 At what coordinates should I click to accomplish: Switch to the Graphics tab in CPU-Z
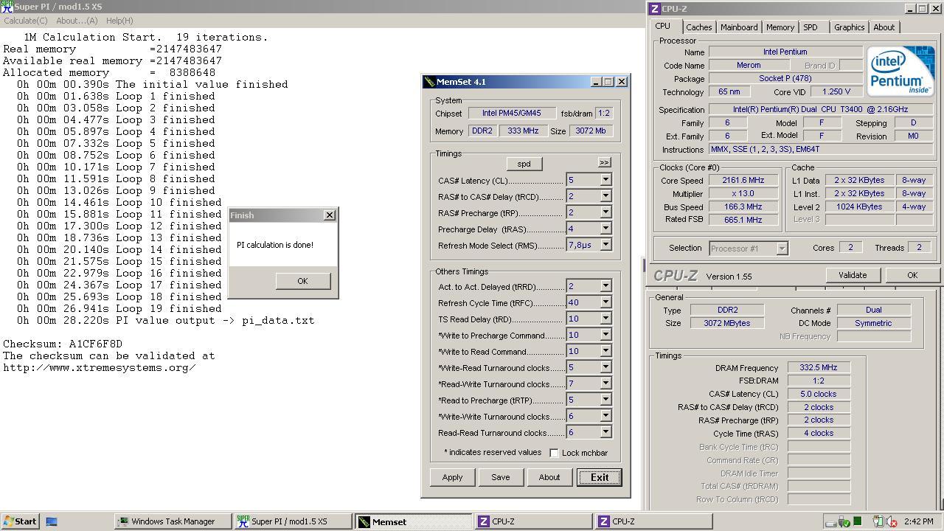point(849,27)
